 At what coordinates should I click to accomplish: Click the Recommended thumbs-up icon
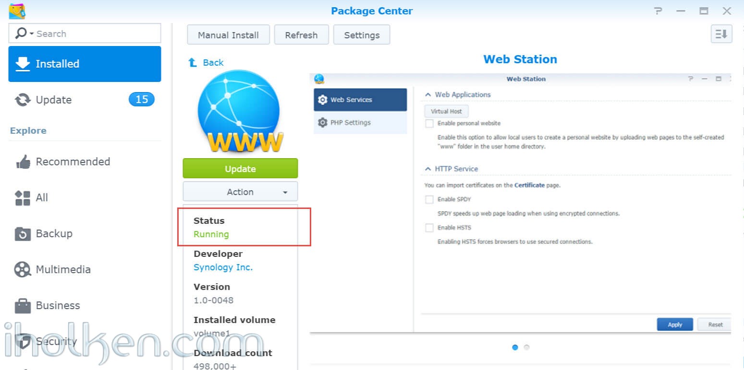point(23,162)
